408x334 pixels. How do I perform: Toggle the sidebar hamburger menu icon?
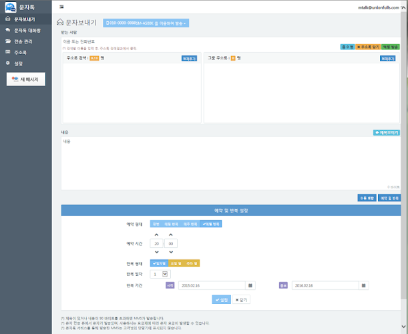pyautogui.click(x=61, y=7)
